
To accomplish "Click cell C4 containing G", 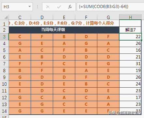I will pyautogui.click(x=20, y=43).
